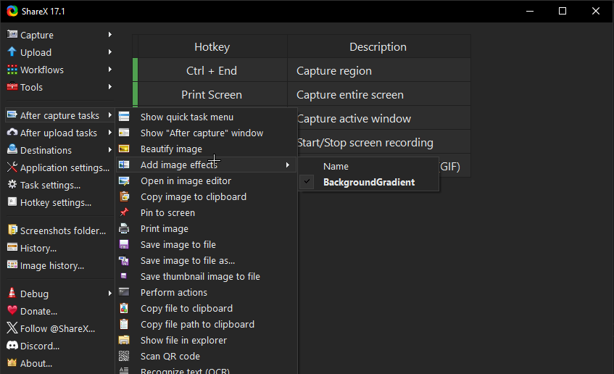614x374 pixels.
Task: Maximize the ShareX window
Action: [x=563, y=11]
